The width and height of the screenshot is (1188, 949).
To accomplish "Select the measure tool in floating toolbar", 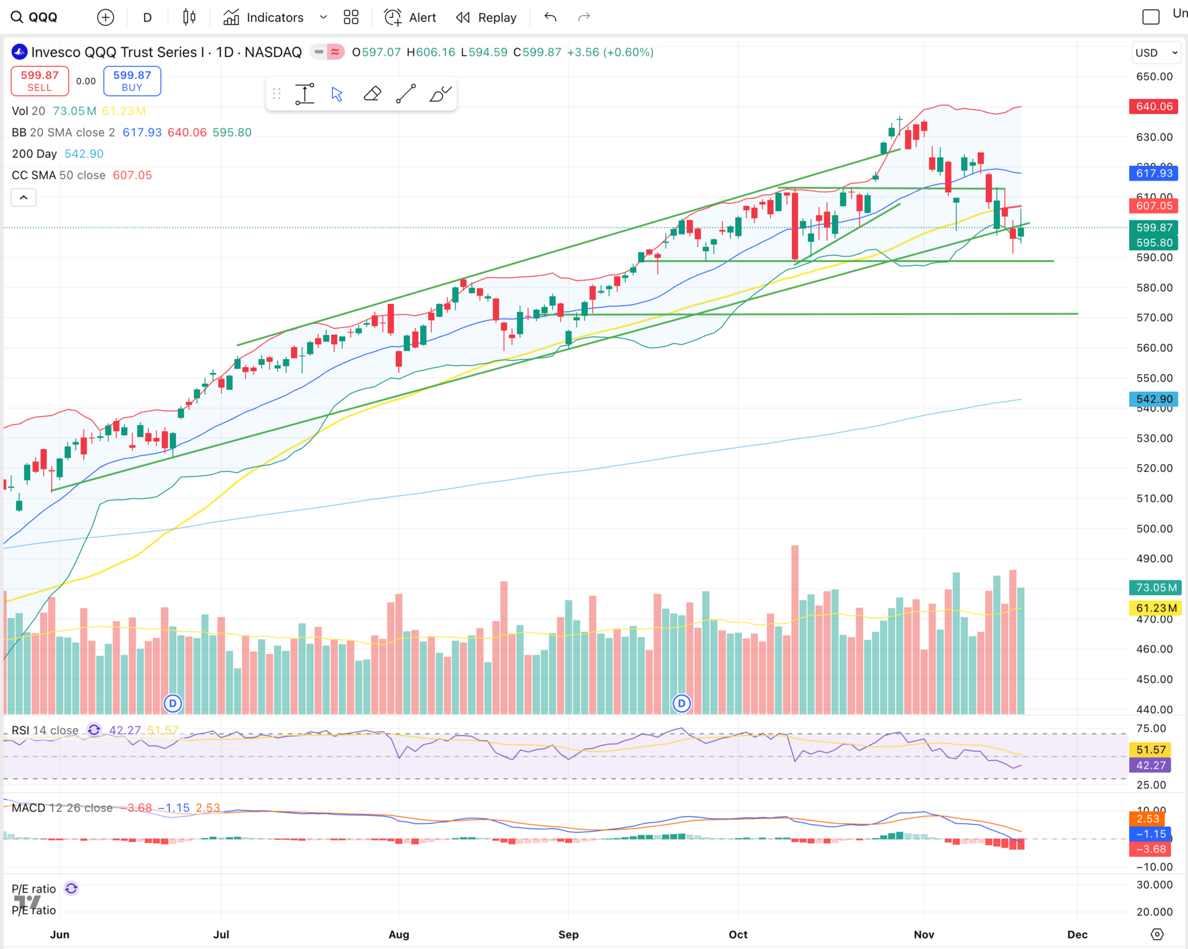I will pos(304,94).
